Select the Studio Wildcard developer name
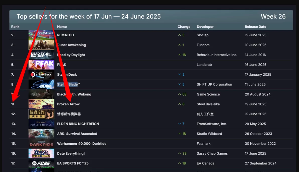Image resolution: width=299 pixels, height=172 pixels. click(209, 134)
